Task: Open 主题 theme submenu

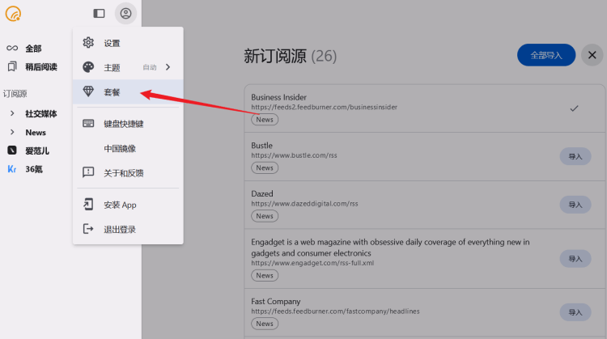Action: (x=128, y=67)
